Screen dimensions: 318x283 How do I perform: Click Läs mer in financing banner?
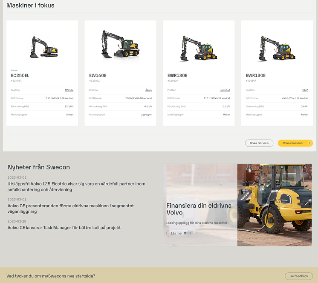point(179,233)
